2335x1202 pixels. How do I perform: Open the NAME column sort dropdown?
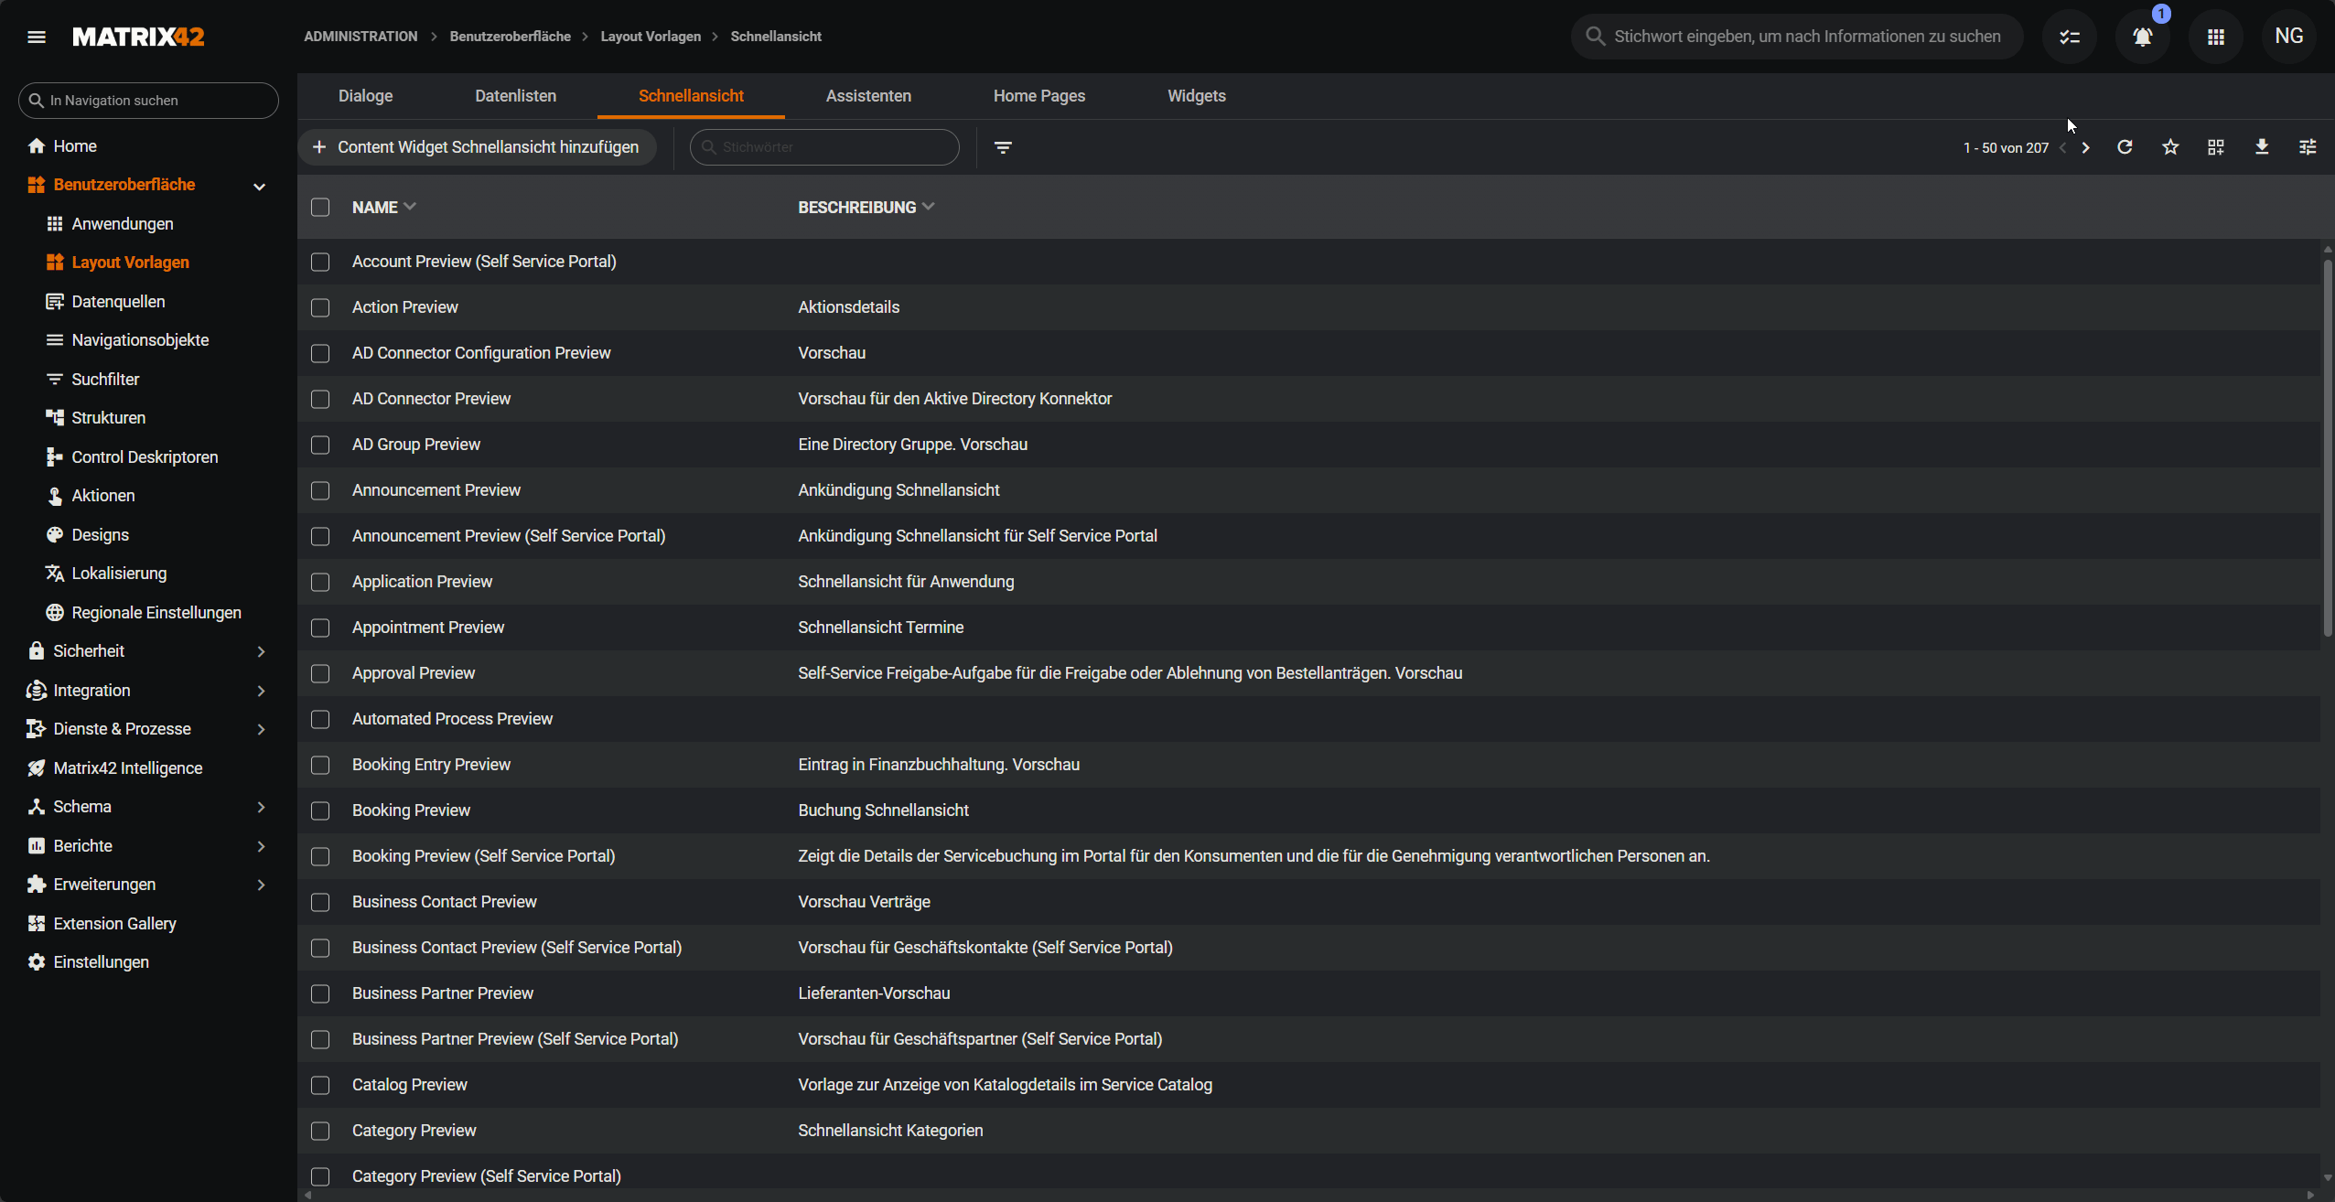pyautogui.click(x=410, y=207)
